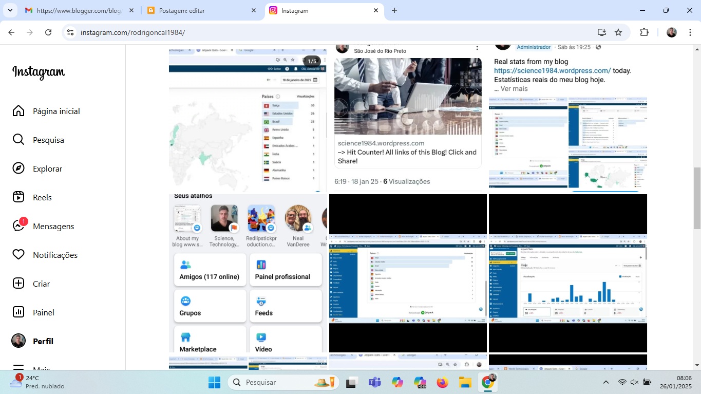Image resolution: width=701 pixels, height=394 pixels.
Task: Click the battery tray icon
Action: [647, 382]
